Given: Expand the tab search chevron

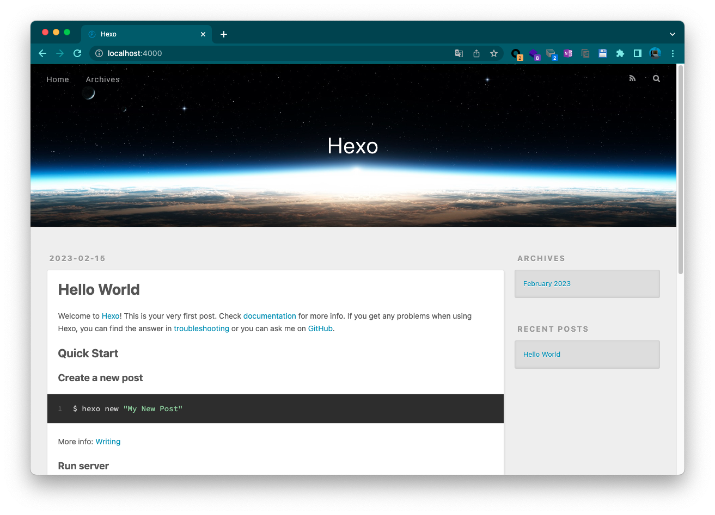Looking at the screenshot, I should 673,34.
